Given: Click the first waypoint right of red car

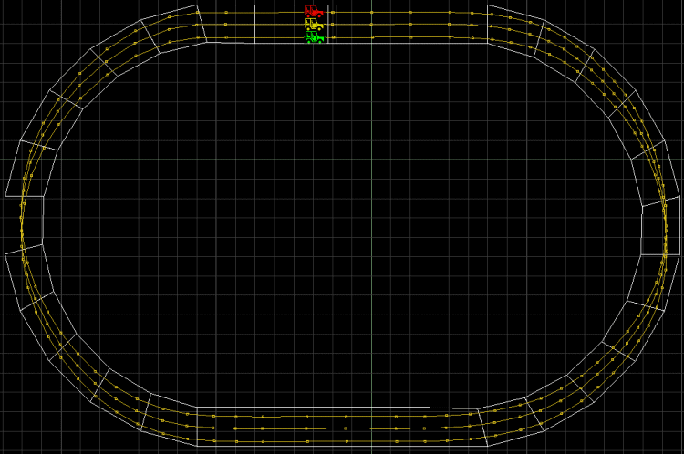Looking at the screenshot, I should coord(333,13).
